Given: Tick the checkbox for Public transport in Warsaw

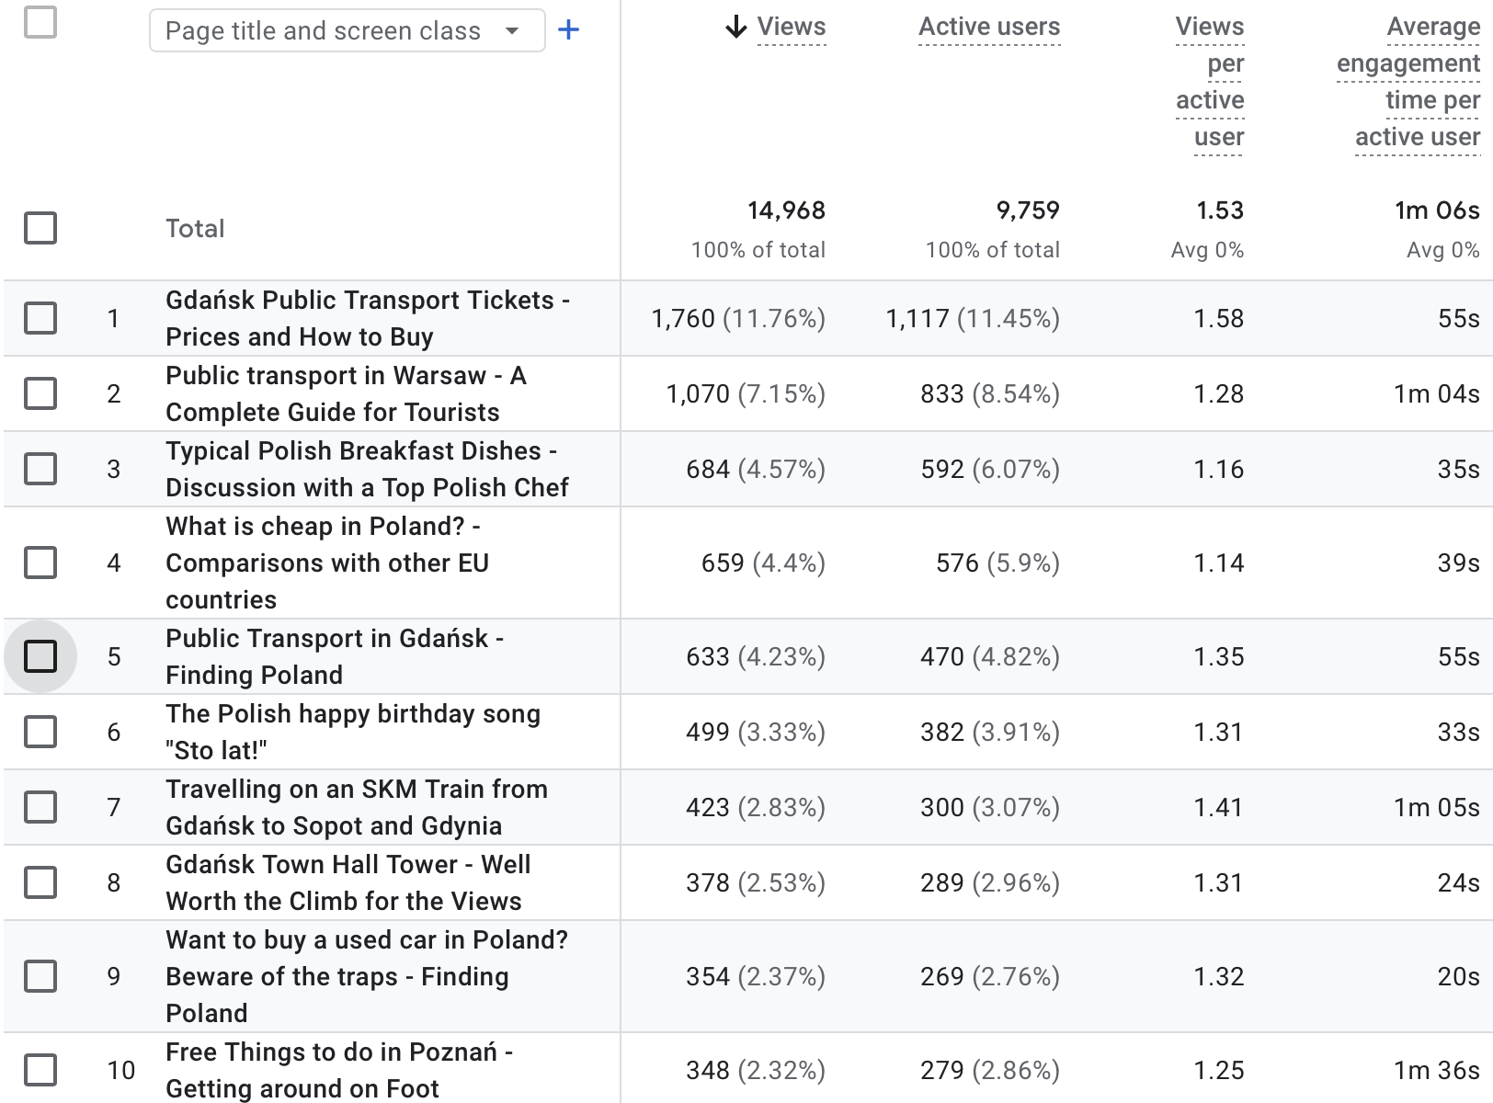Looking at the screenshot, I should (40, 393).
